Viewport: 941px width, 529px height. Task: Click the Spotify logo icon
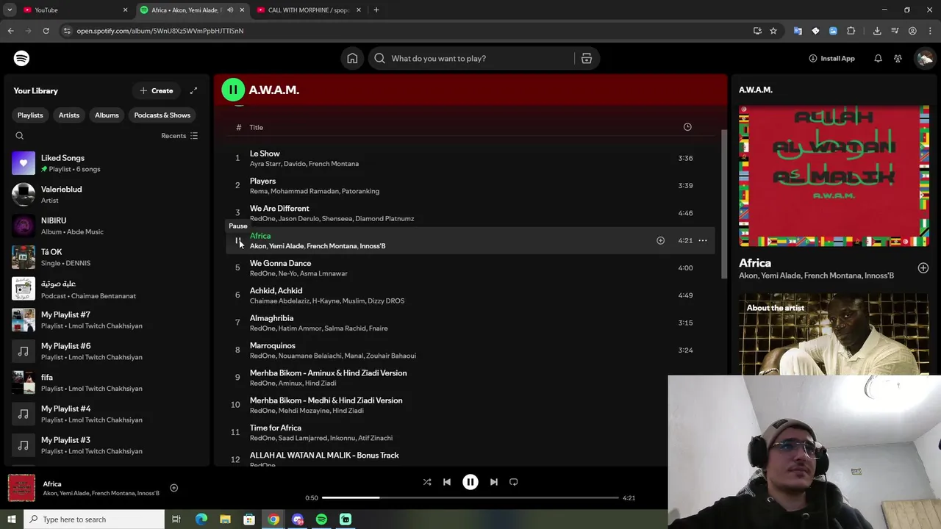click(21, 58)
